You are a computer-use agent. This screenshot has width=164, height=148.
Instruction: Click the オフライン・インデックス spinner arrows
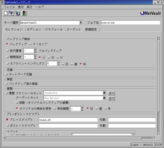point(58,64)
